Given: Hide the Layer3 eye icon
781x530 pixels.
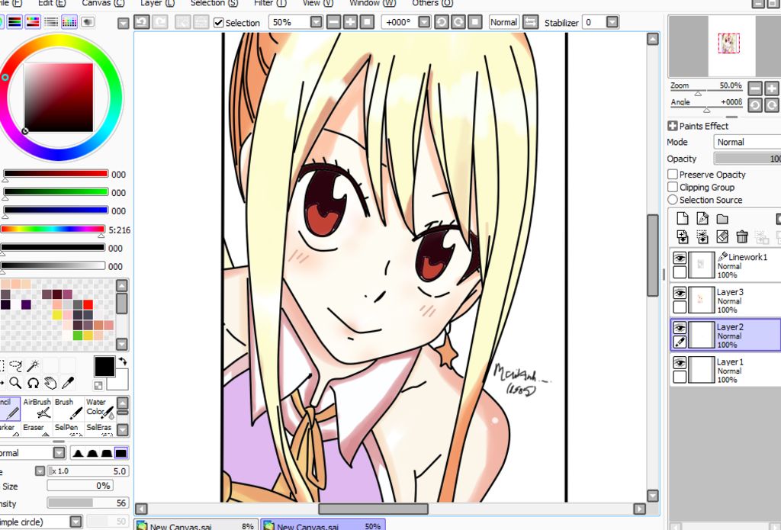Looking at the screenshot, I should (680, 293).
